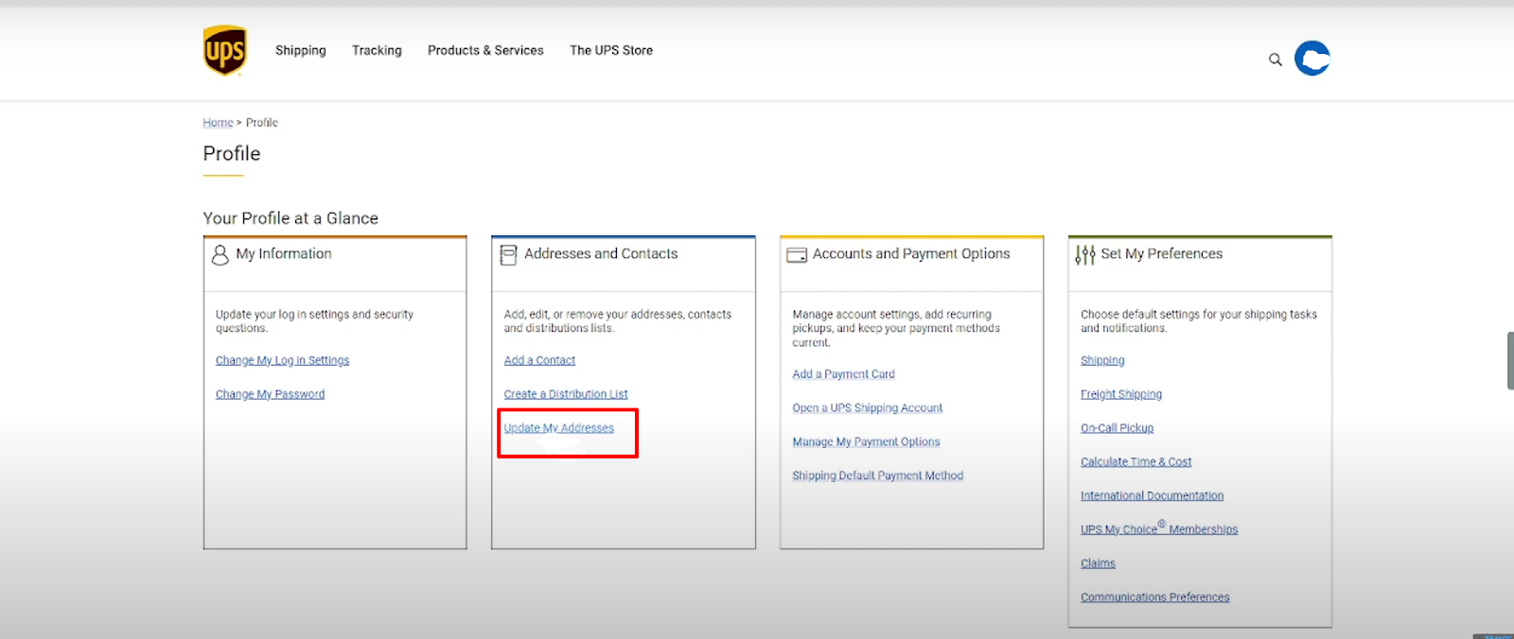Open The UPS Store menu

[x=611, y=50]
